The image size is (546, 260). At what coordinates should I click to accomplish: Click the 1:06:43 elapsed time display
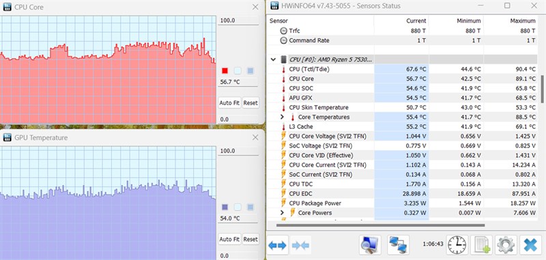coord(433,244)
